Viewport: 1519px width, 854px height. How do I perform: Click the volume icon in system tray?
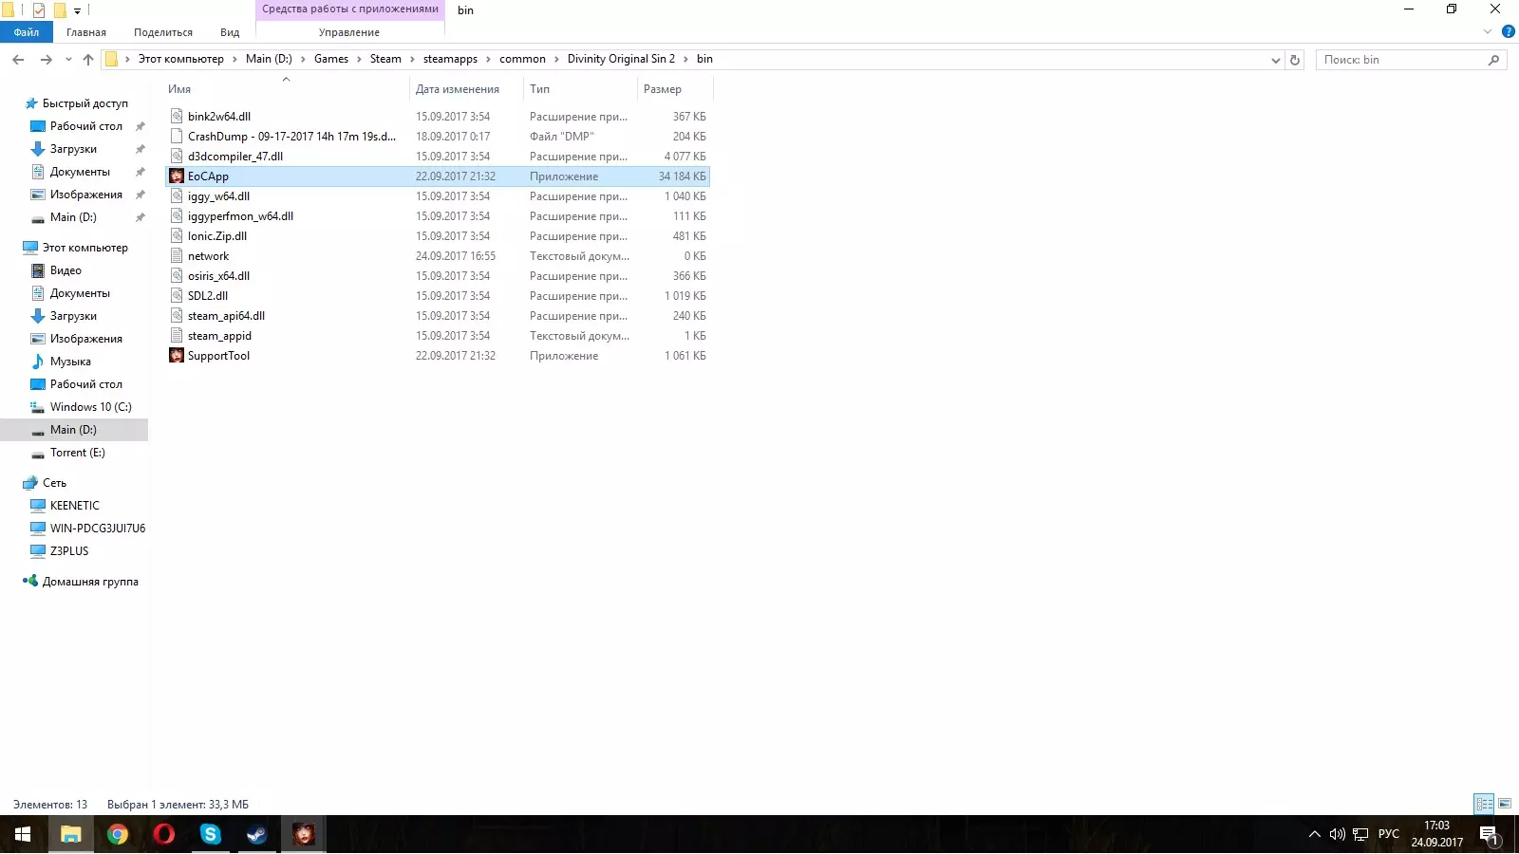[1337, 835]
